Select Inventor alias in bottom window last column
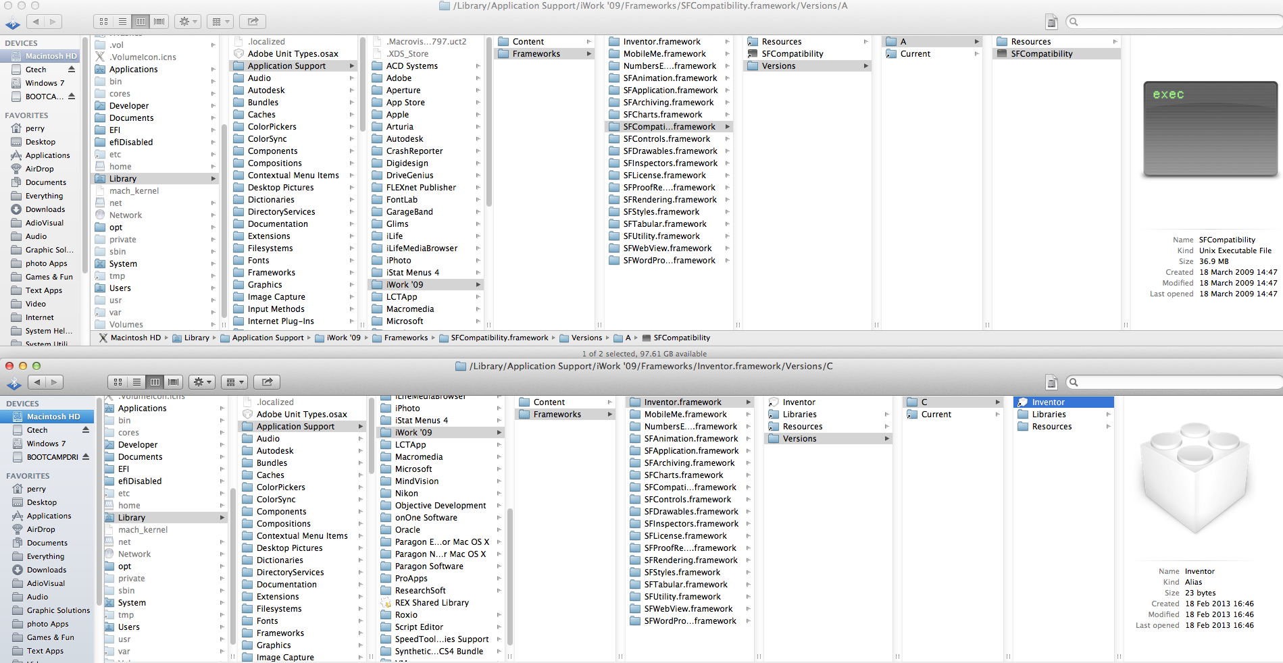The width and height of the screenshot is (1283, 663). (1063, 402)
